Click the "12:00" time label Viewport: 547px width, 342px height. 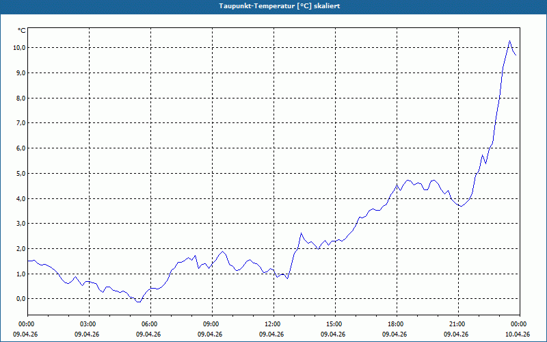[273, 324]
